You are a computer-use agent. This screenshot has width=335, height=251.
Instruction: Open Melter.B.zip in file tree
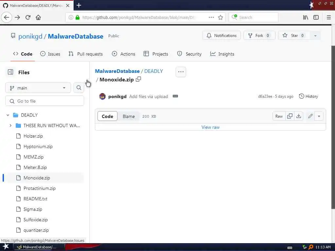click(x=35, y=167)
